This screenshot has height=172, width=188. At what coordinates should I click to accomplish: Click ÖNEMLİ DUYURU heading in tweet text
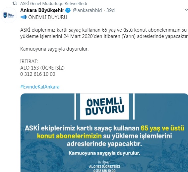tap(48, 17)
